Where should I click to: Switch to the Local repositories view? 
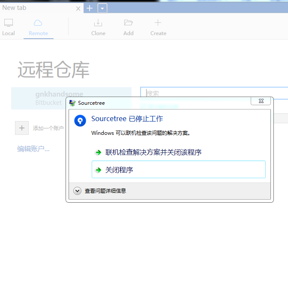[9, 27]
